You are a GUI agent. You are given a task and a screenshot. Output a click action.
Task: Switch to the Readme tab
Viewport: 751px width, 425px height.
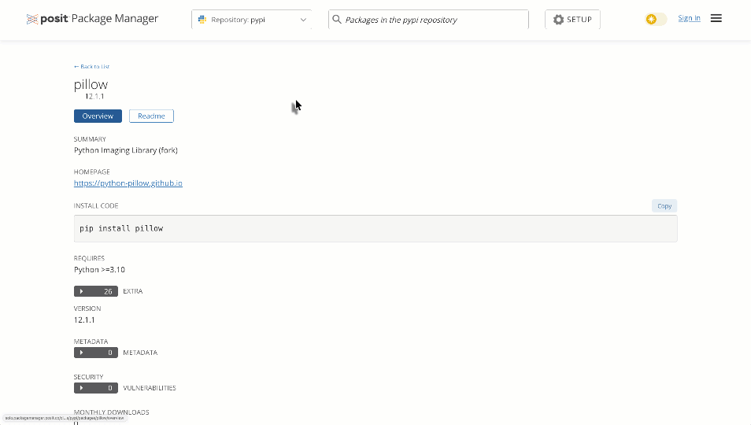click(x=151, y=116)
